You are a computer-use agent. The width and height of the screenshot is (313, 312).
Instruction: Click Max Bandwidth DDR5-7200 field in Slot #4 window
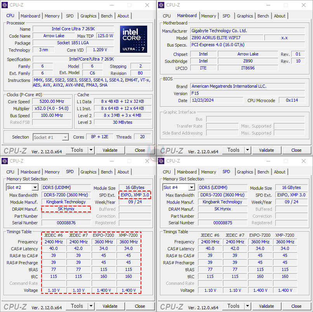coord(223,195)
